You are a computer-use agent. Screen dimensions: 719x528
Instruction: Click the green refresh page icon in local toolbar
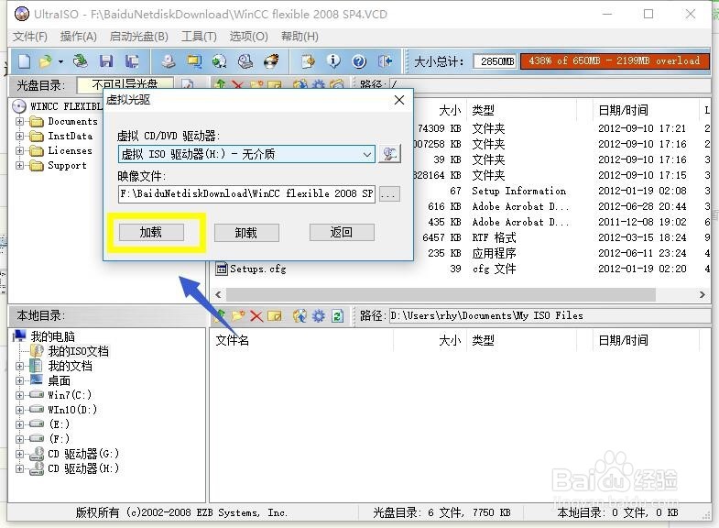tap(337, 315)
